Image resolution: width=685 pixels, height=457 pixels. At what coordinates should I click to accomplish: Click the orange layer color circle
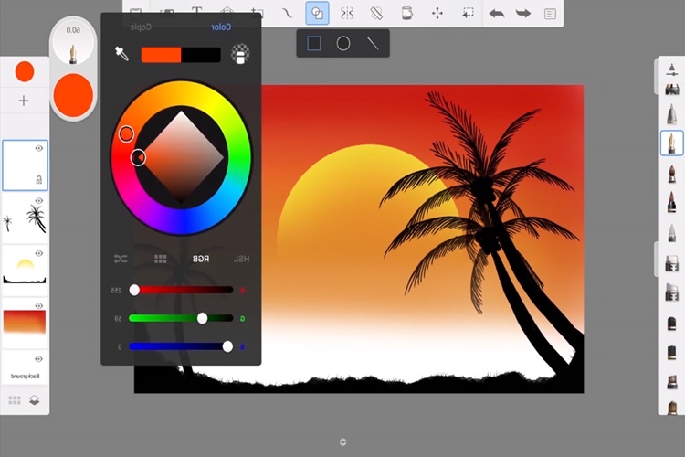coord(25,71)
